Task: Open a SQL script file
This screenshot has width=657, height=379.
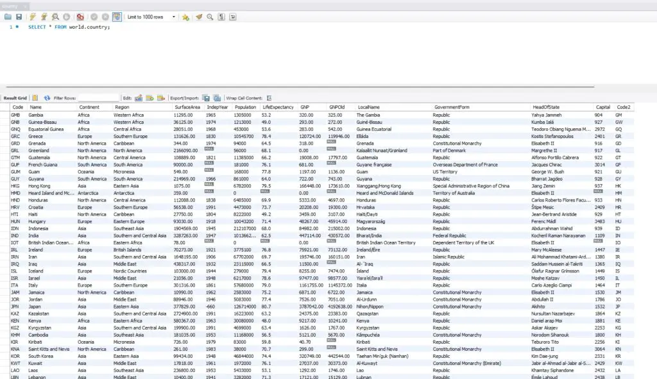Action: pos(8,17)
